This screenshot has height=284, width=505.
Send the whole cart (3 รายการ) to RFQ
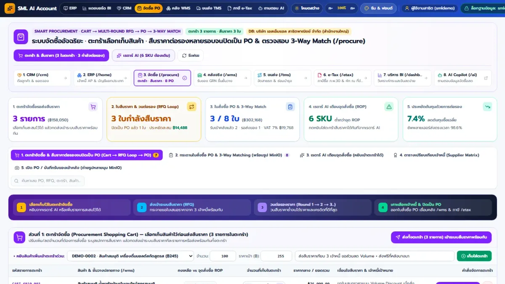tap(441, 237)
